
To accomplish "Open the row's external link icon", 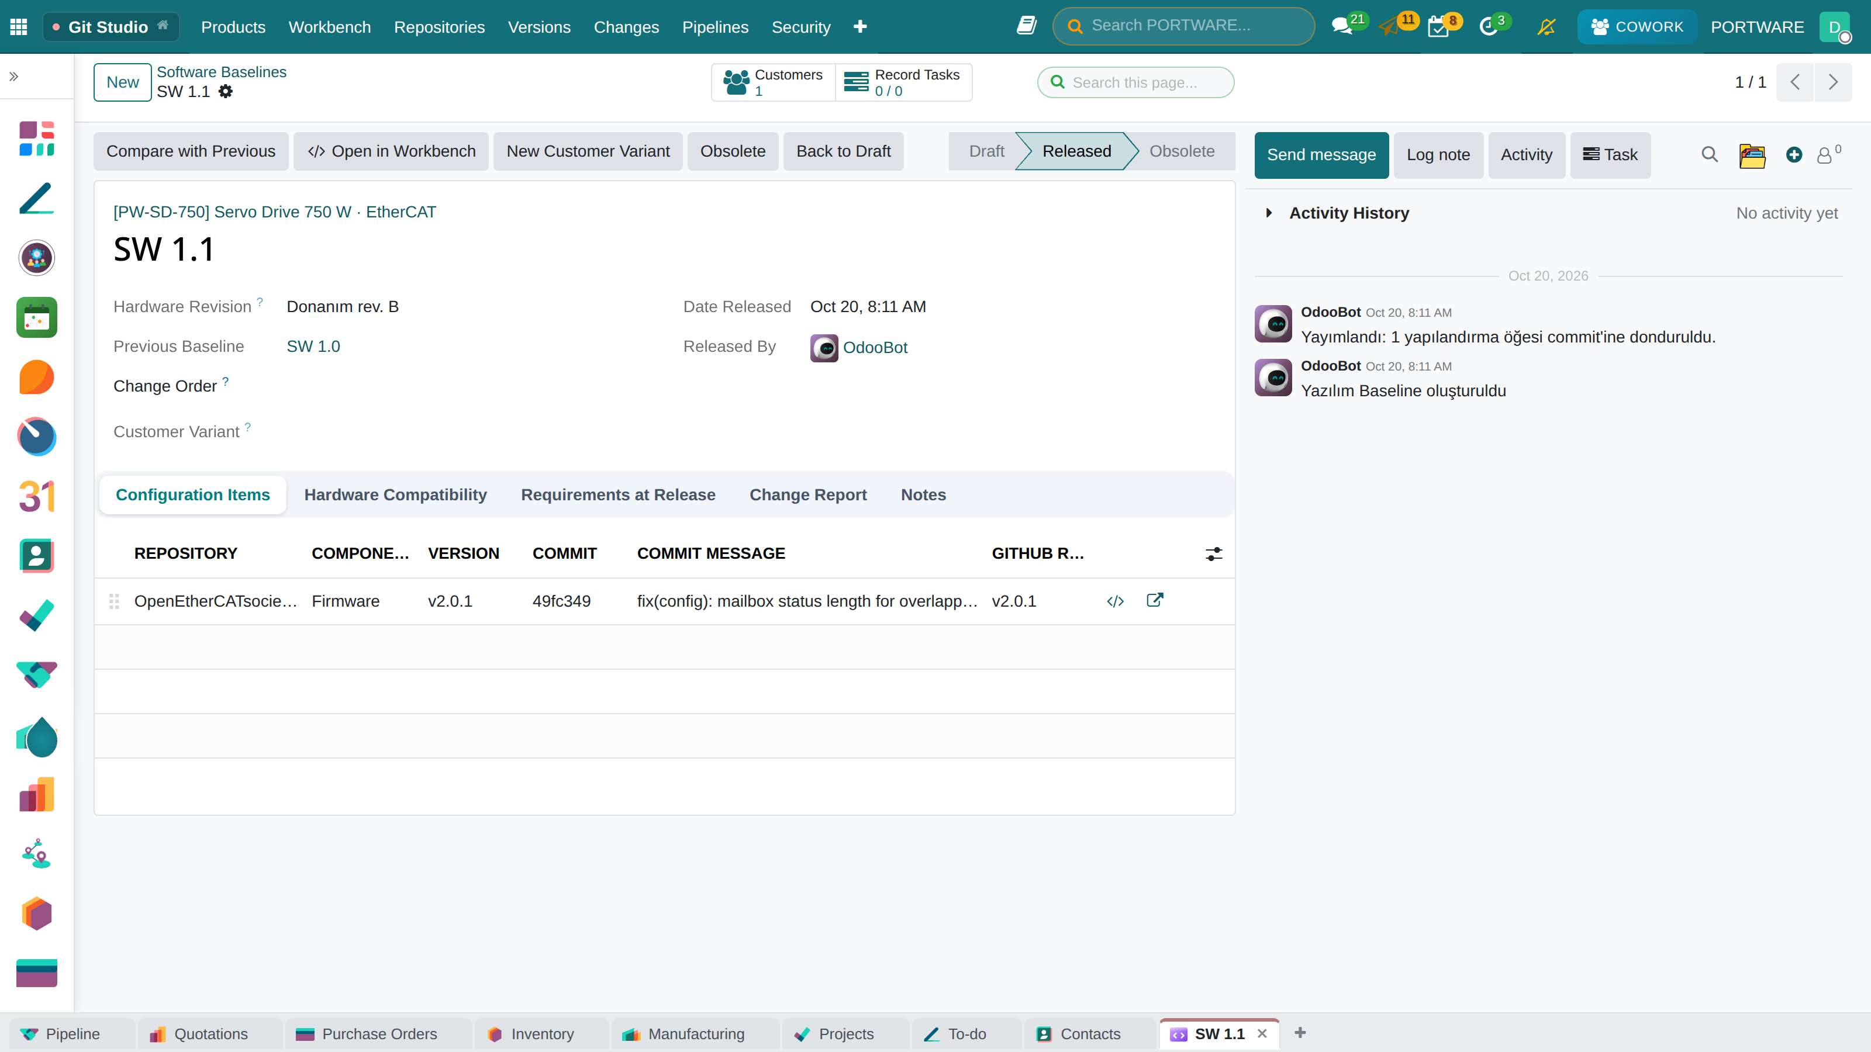I will [1155, 600].
